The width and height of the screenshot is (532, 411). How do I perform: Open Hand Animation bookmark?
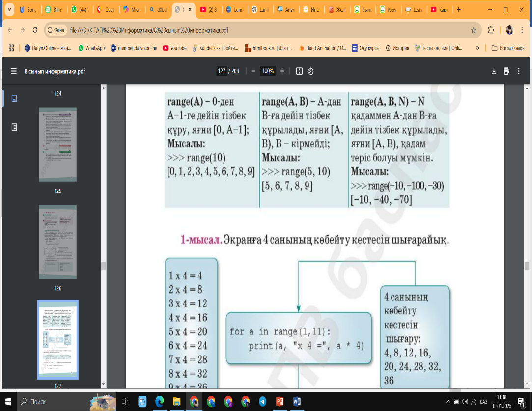click(322, 48)
